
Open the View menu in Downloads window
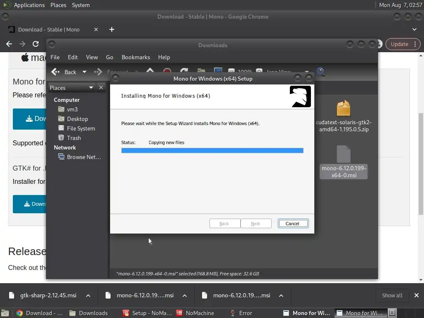(x=92, y=57)
